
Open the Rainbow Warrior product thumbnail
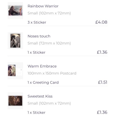(x=15, y=11)
